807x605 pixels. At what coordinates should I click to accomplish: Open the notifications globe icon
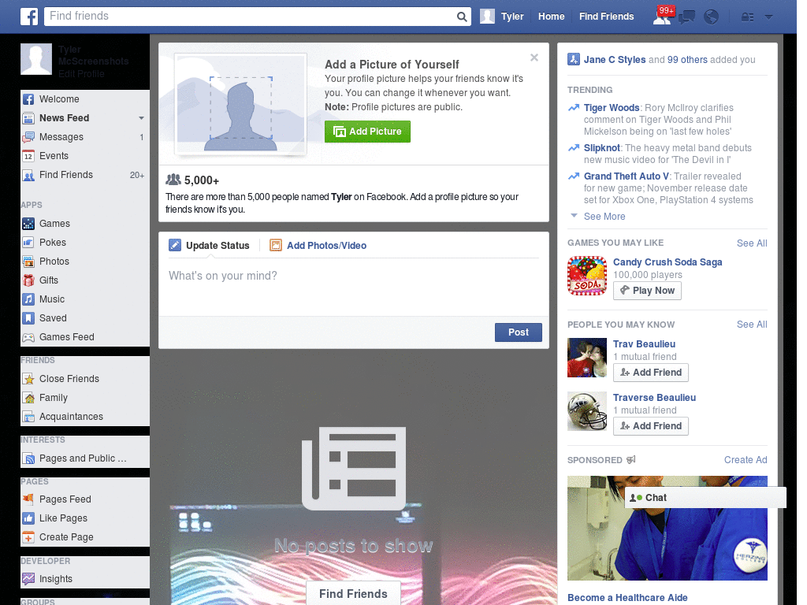(712, 17)
